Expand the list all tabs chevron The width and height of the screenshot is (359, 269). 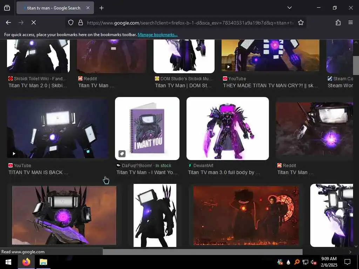point(289,8)
